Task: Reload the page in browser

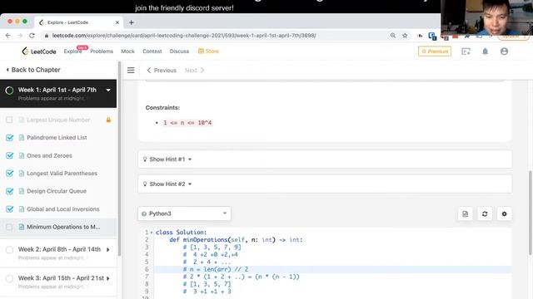Action: point(32,35)
